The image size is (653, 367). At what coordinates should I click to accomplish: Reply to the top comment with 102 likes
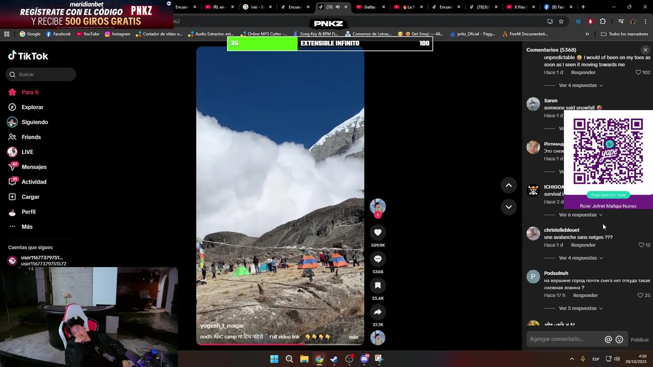click(583, 72)
